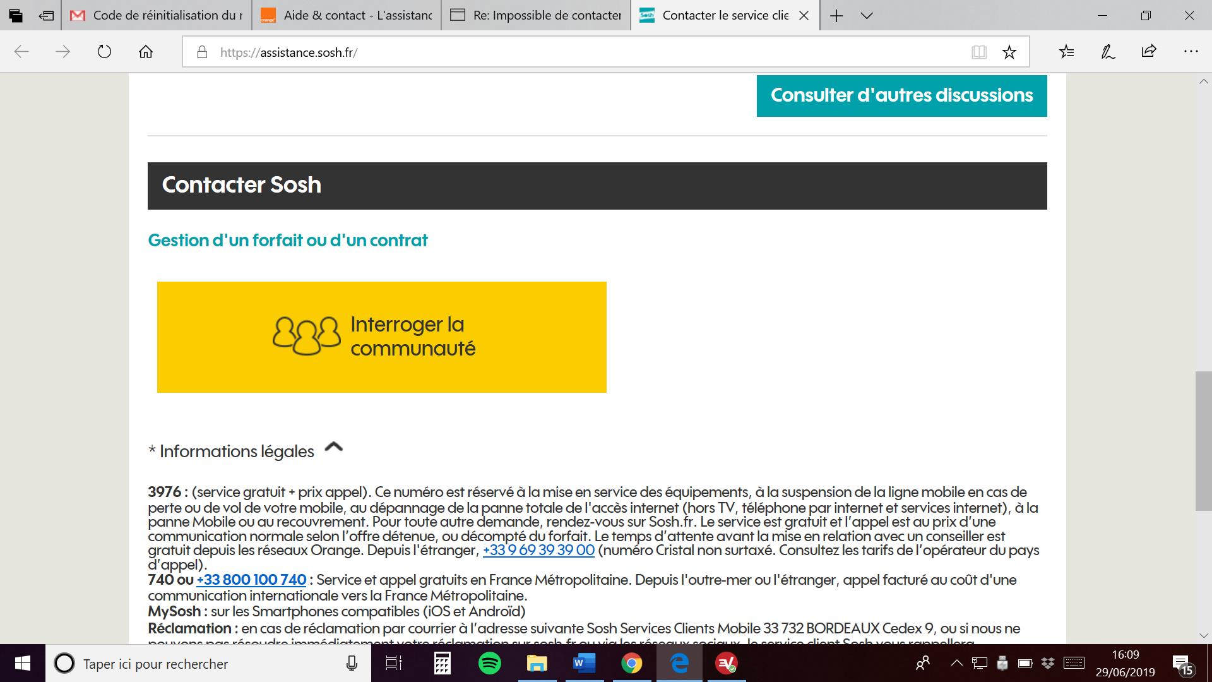
Task: Open Calculator from the taskbar
Action: coord(442,663)
